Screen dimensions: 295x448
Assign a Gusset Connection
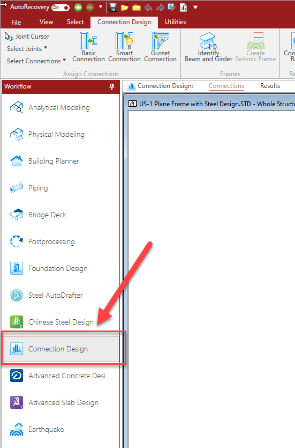tap(160, 47)
